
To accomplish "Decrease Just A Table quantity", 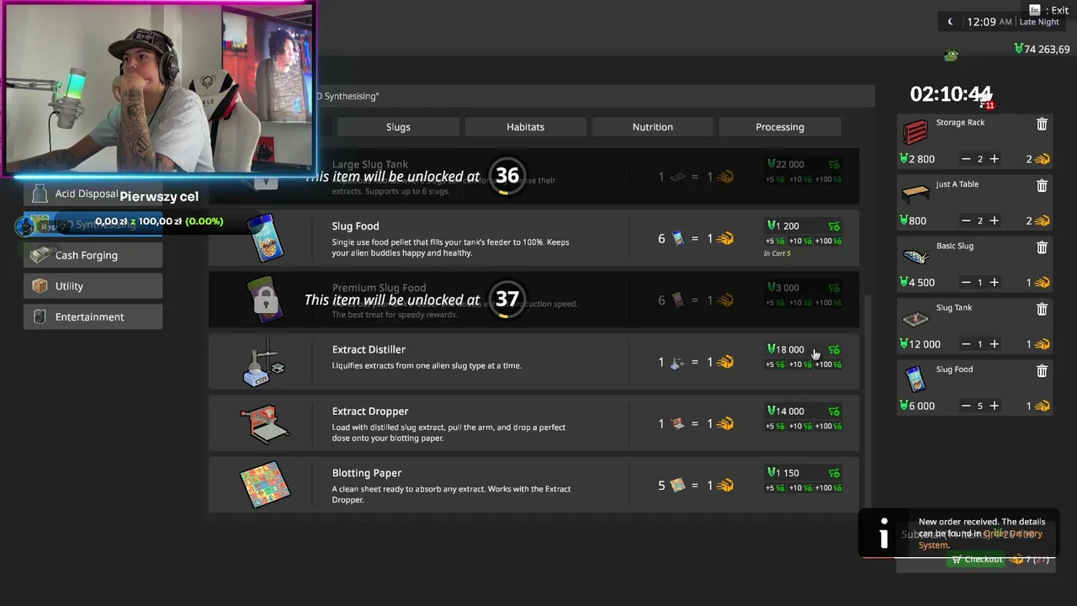I will click(x=966, y=221).
